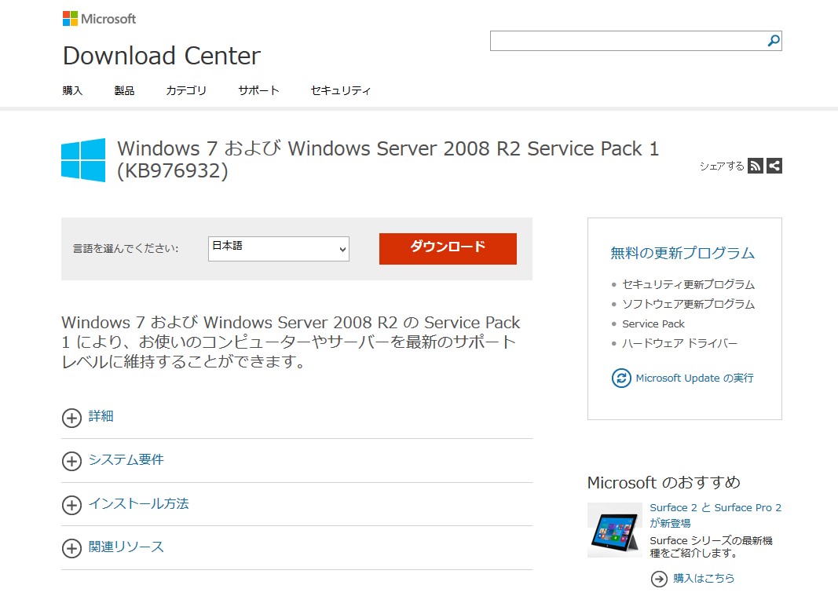This screenshot has width=838, height=607.
Task: Click the arrow icon beside 購入はこちら
Action: [x=659, y=579]
